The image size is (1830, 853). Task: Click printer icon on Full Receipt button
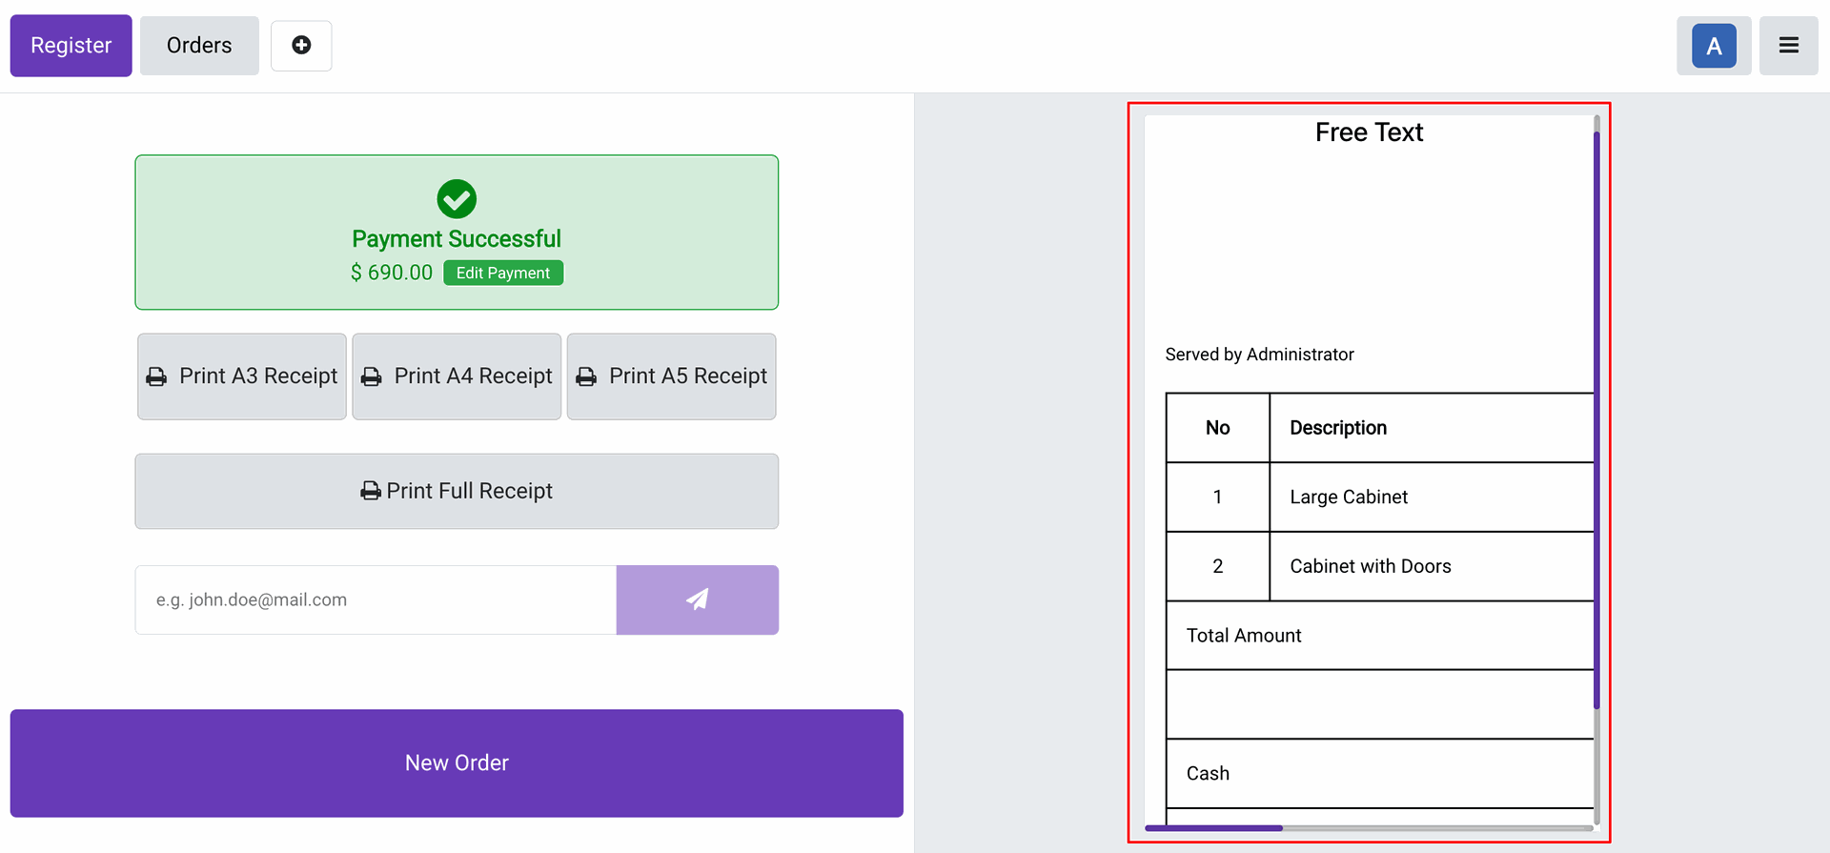point(371,491)
